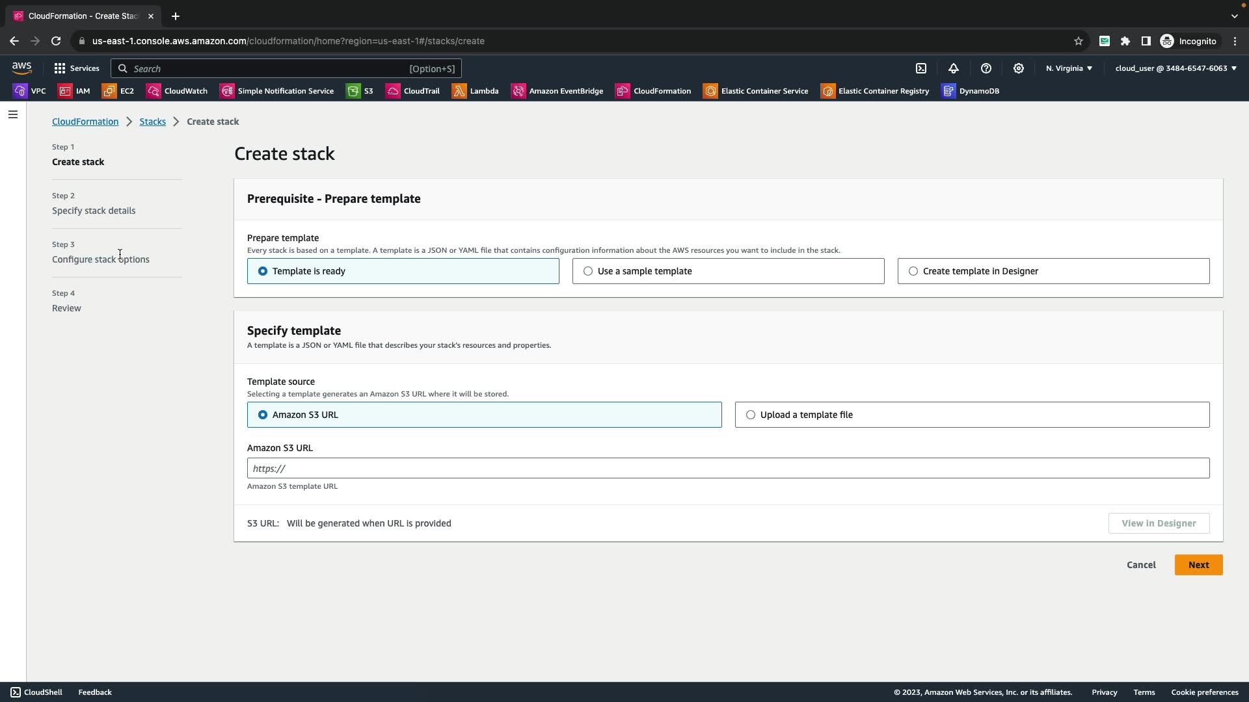1249x702 pixels.
Task: Choose Upload a template file option
Action: pyautogui.click(x=751, y=415)
